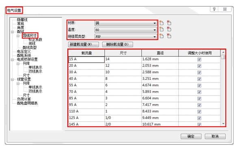Image resolution: width=240 pixels, height=149 pixels.
Task: Open the 温度 temperature dropdown showing 60
Action: (126, 30)
